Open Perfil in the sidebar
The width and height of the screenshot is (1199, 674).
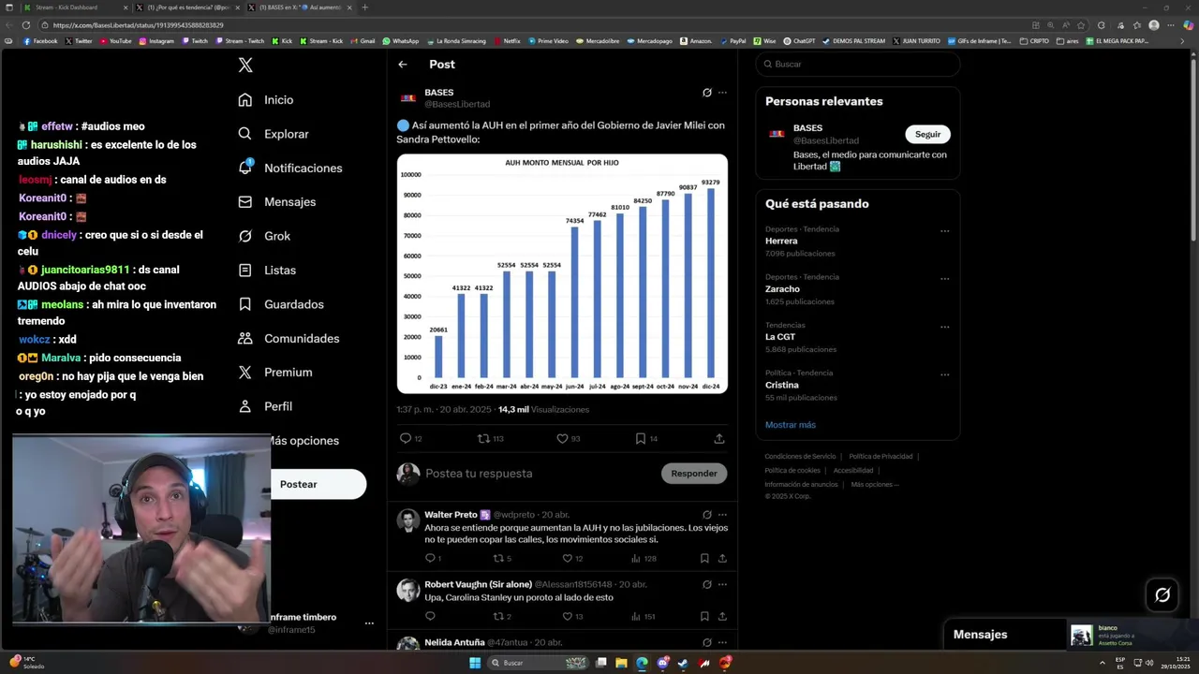click(265, 406)
